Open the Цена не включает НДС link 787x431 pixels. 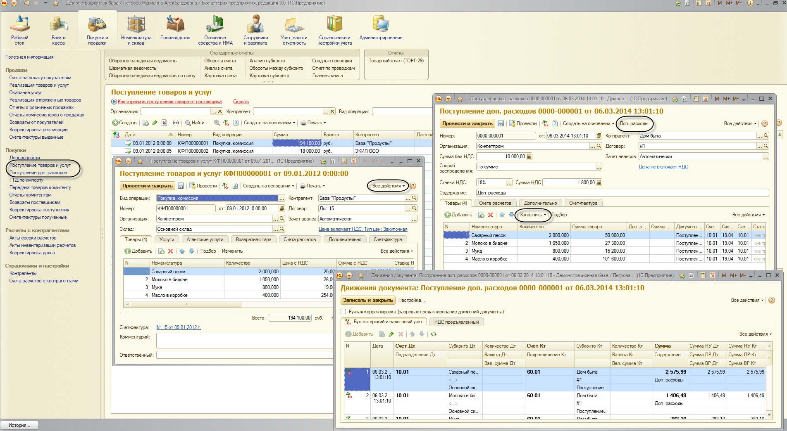click(x=663, y=167)
